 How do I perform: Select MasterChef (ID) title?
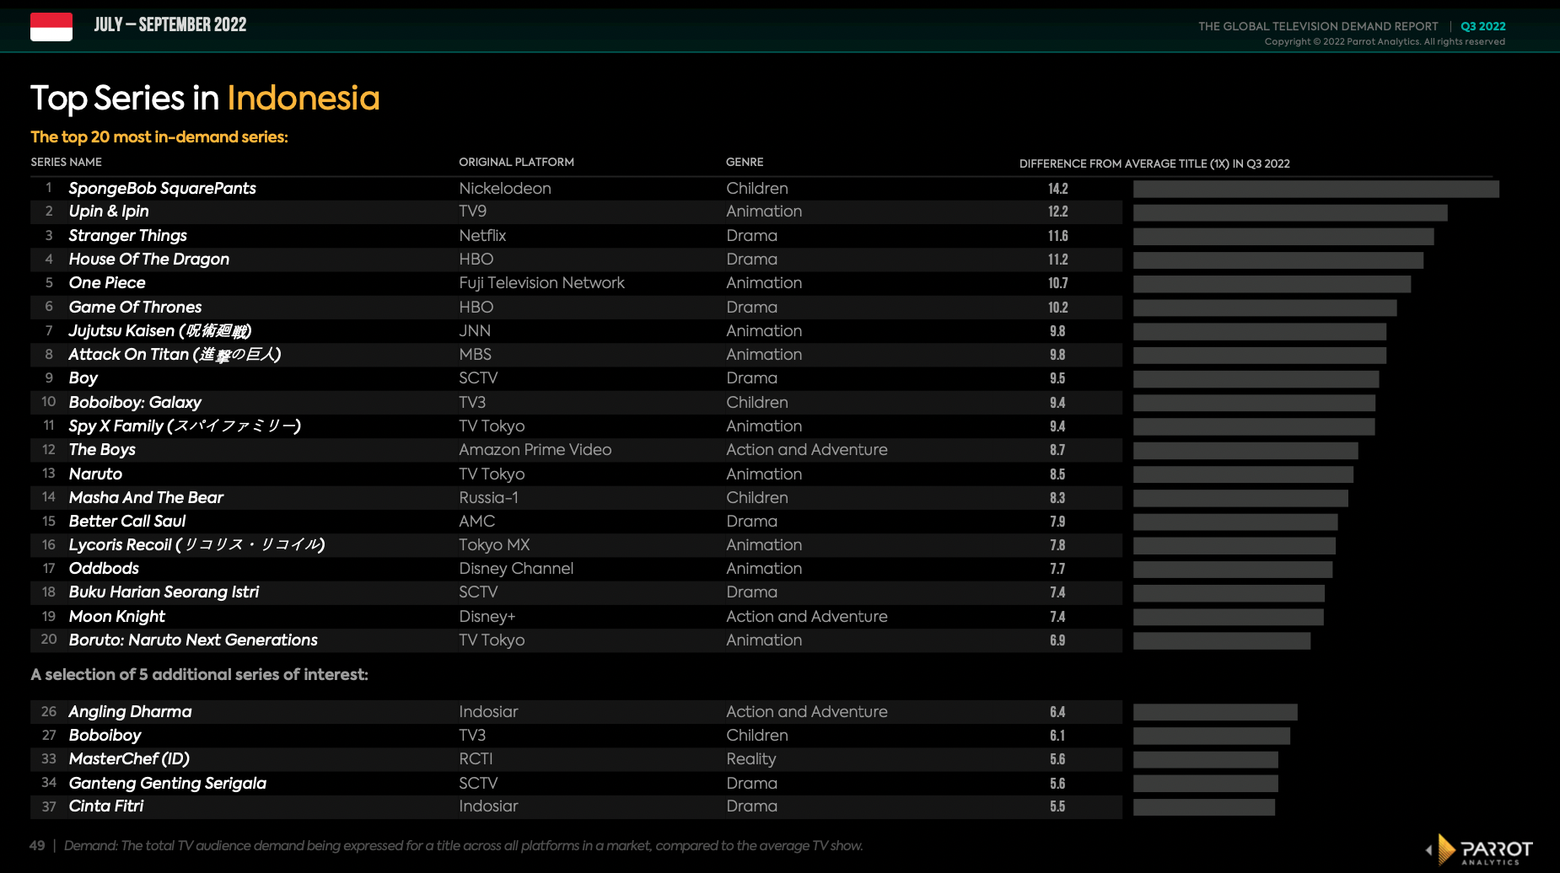(x=129, y=759)
